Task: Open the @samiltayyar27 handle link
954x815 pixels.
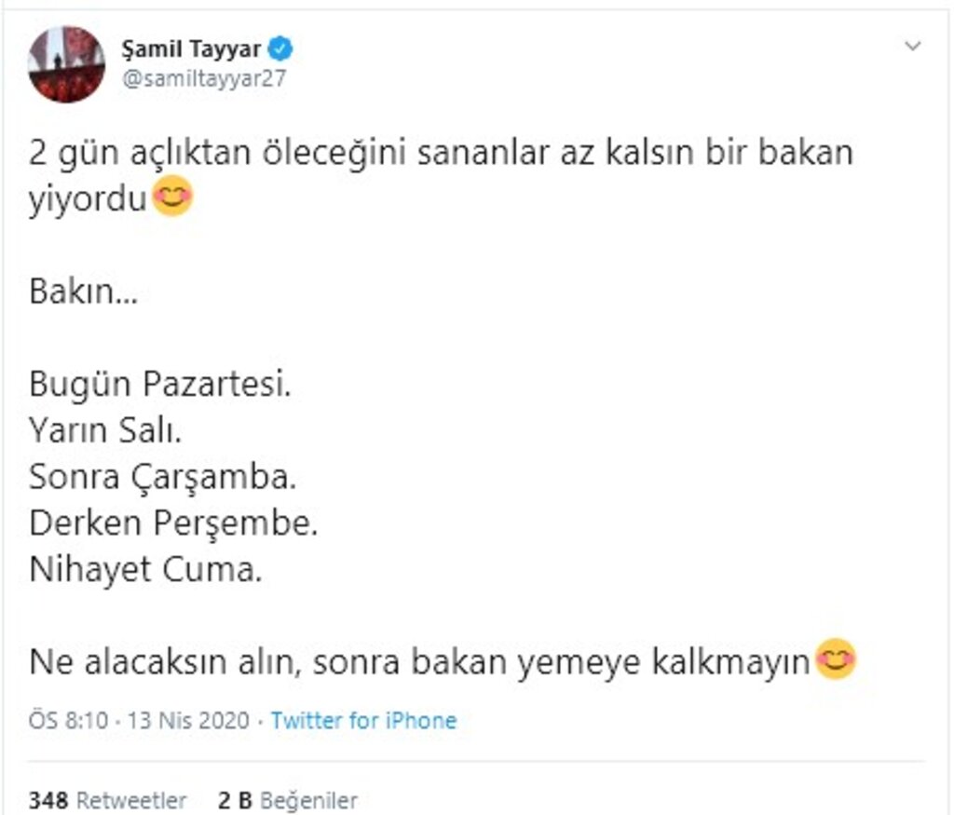Action: pos(203,78)
